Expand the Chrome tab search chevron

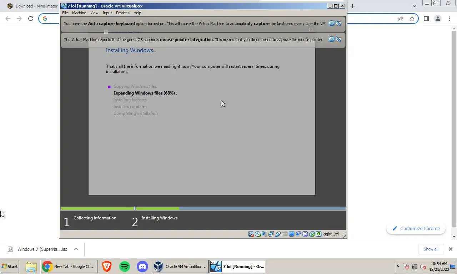coord(414,6)
